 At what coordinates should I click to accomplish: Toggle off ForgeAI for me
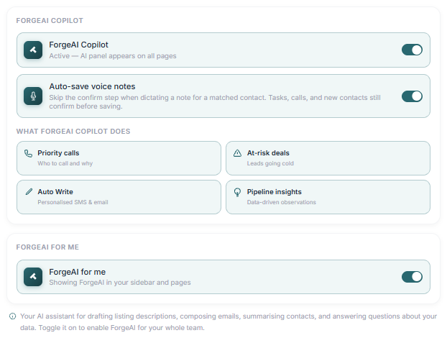412,277
